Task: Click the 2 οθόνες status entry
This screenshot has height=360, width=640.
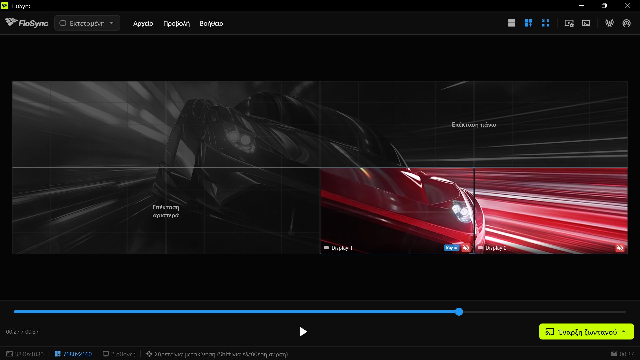Action: click(x=119, y=354)
